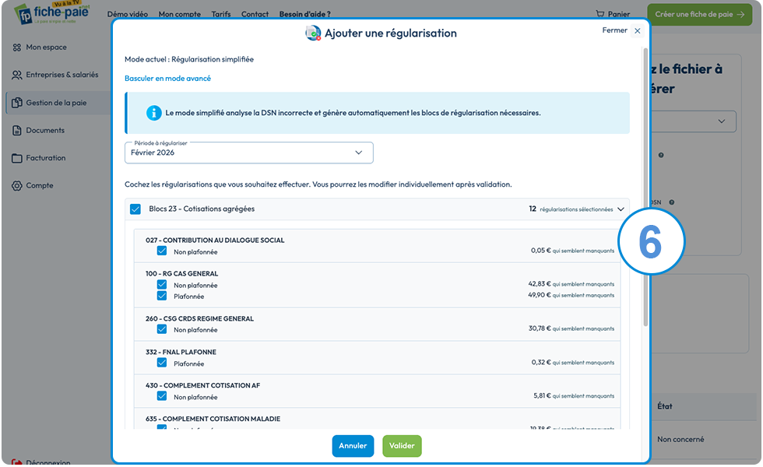Open Tarifs in the top menu

221,14
